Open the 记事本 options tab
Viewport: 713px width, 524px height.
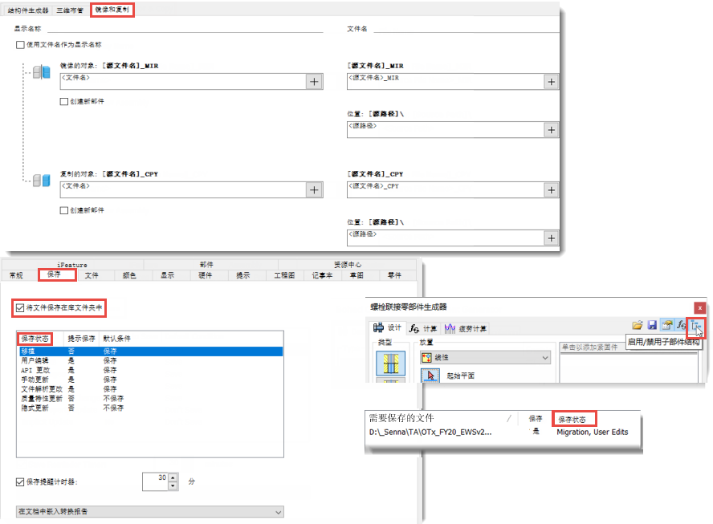pos(323,275)
